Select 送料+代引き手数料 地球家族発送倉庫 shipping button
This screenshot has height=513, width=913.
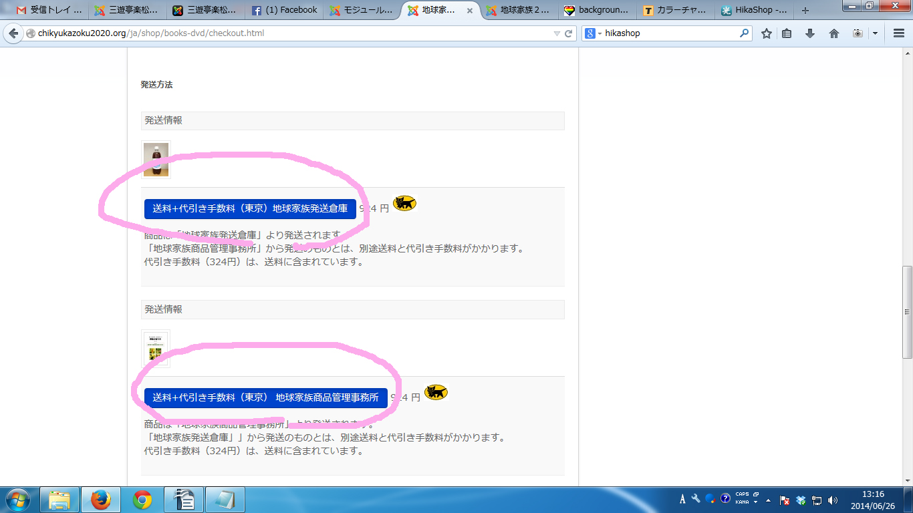(250, 208)
